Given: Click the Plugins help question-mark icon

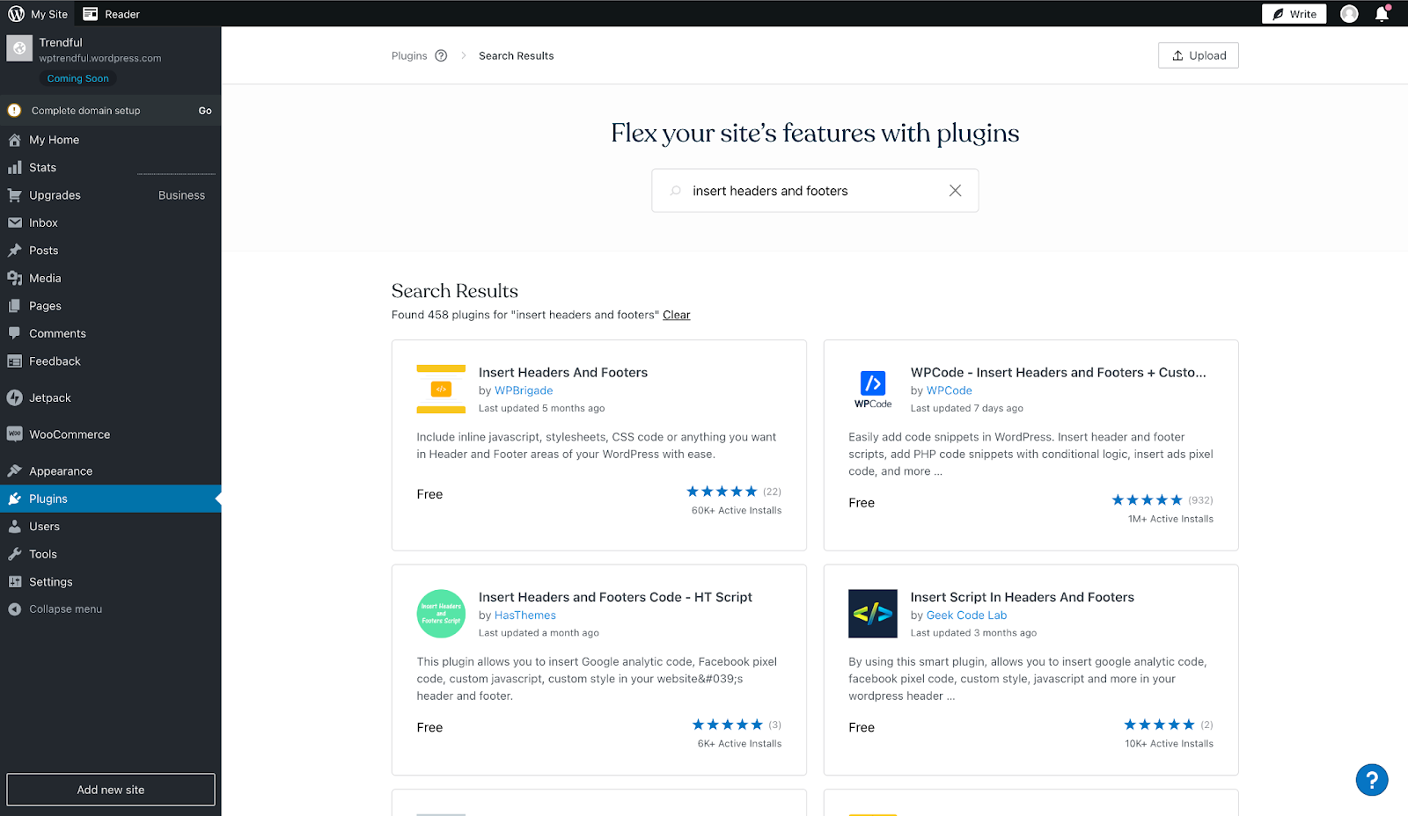Looking at the screenshot, I should [441, 55].
